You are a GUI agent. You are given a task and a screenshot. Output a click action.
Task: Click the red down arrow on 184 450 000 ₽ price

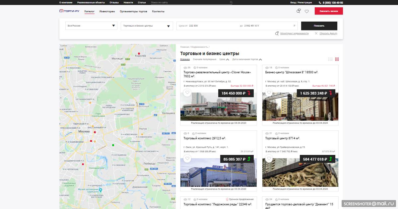click(249, 93)
